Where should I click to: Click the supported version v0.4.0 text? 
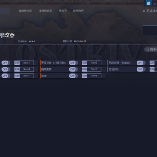(x=32, y=41)
